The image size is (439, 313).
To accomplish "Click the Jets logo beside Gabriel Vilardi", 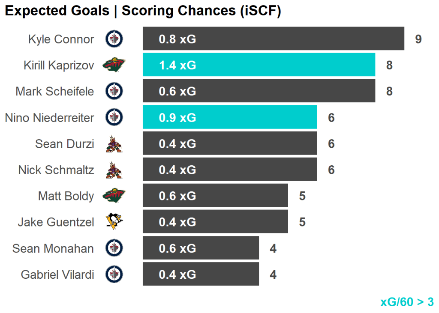I will pos(114,274).
